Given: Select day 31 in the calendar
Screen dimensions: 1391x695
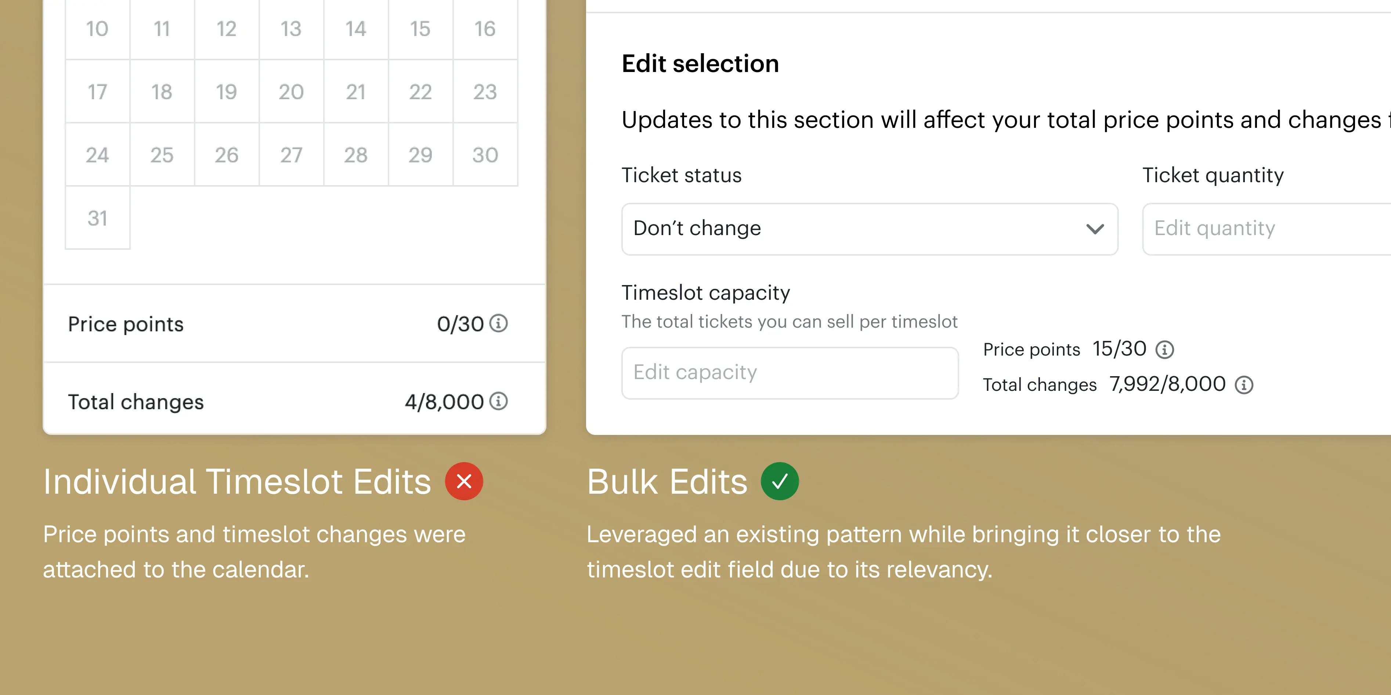Looking at the screenshot, I should coord(98,218).
